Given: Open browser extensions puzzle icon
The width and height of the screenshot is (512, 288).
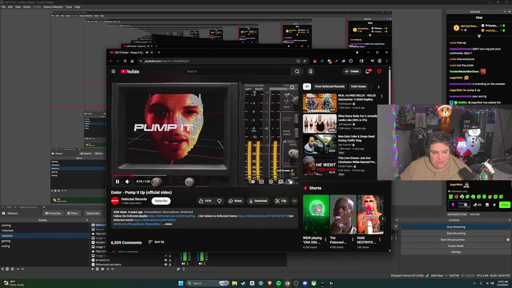Looking at the screenshot, I should 351,61.
